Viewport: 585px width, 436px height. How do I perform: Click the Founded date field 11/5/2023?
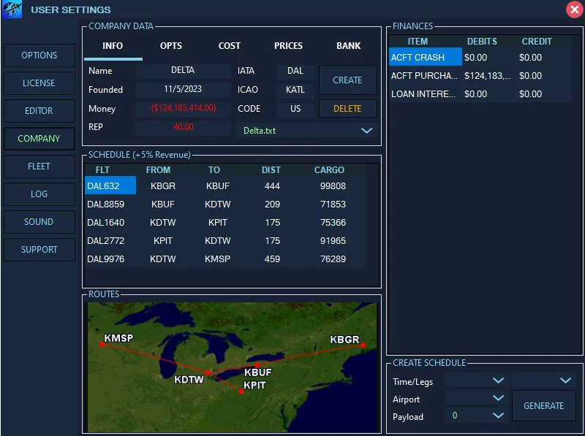point(183,89)
